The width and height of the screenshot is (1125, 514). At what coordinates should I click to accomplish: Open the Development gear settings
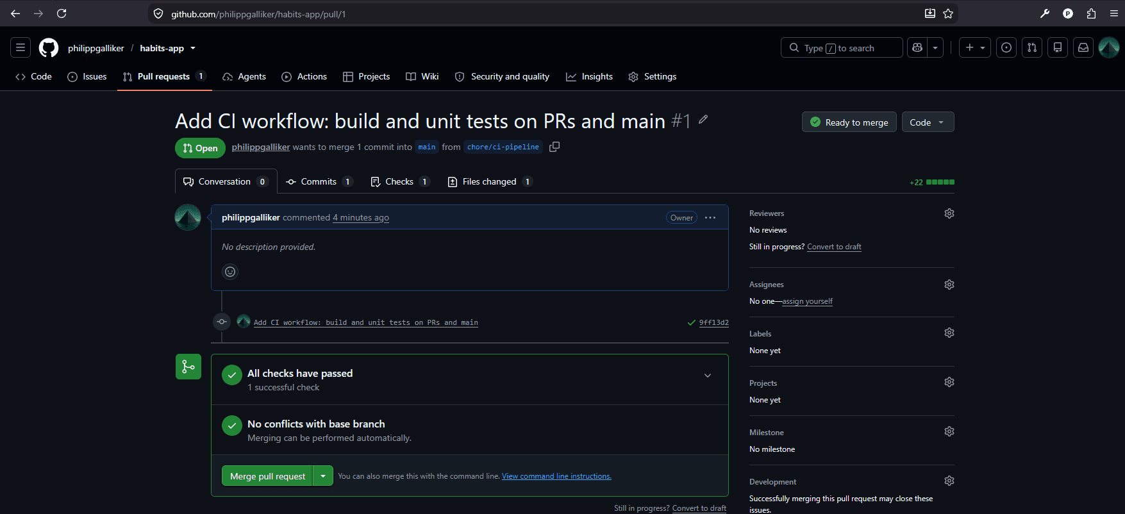pyautogui.click(x=949, y=481)
